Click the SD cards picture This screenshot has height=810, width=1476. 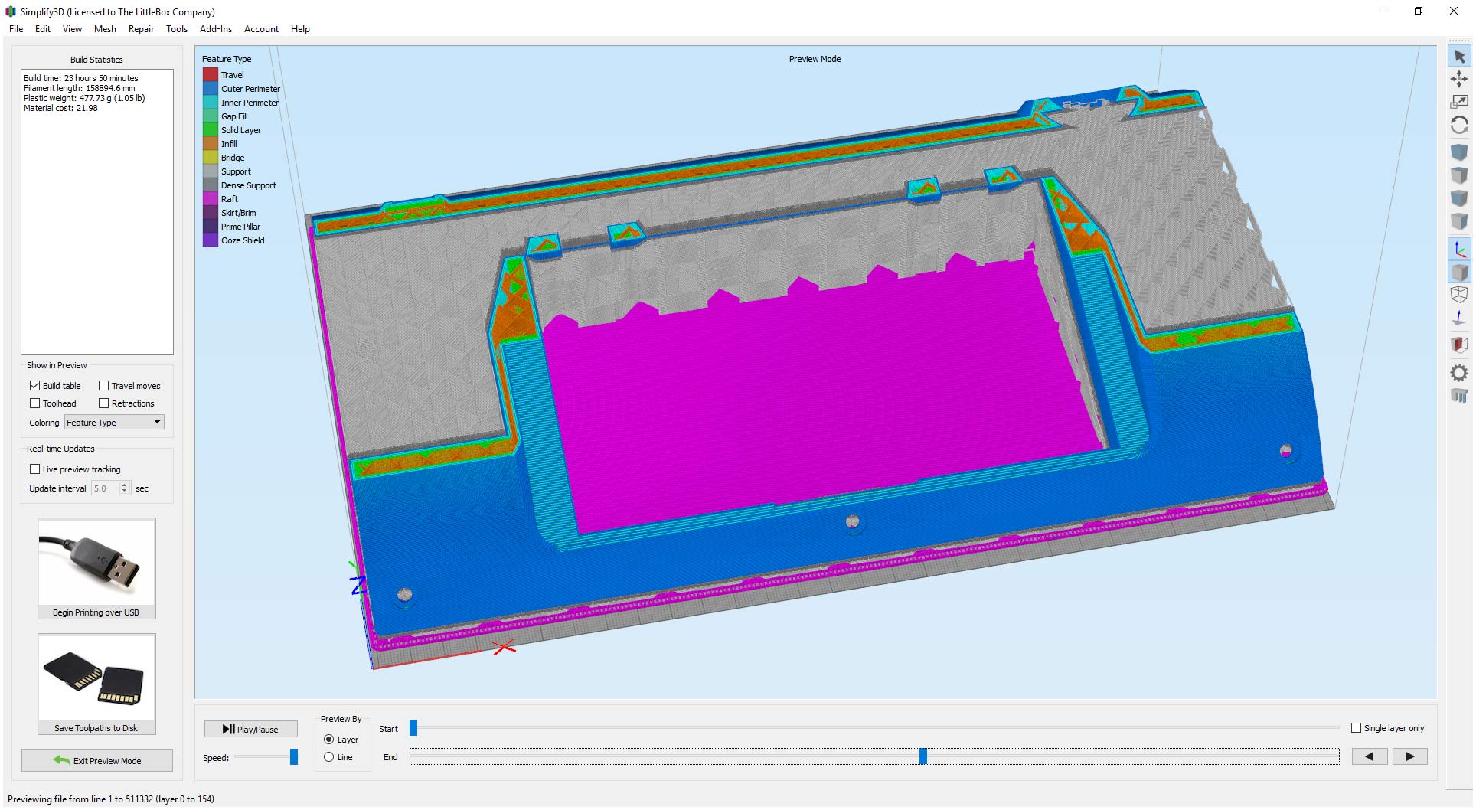pyautogui.click(x=96, y=678)
